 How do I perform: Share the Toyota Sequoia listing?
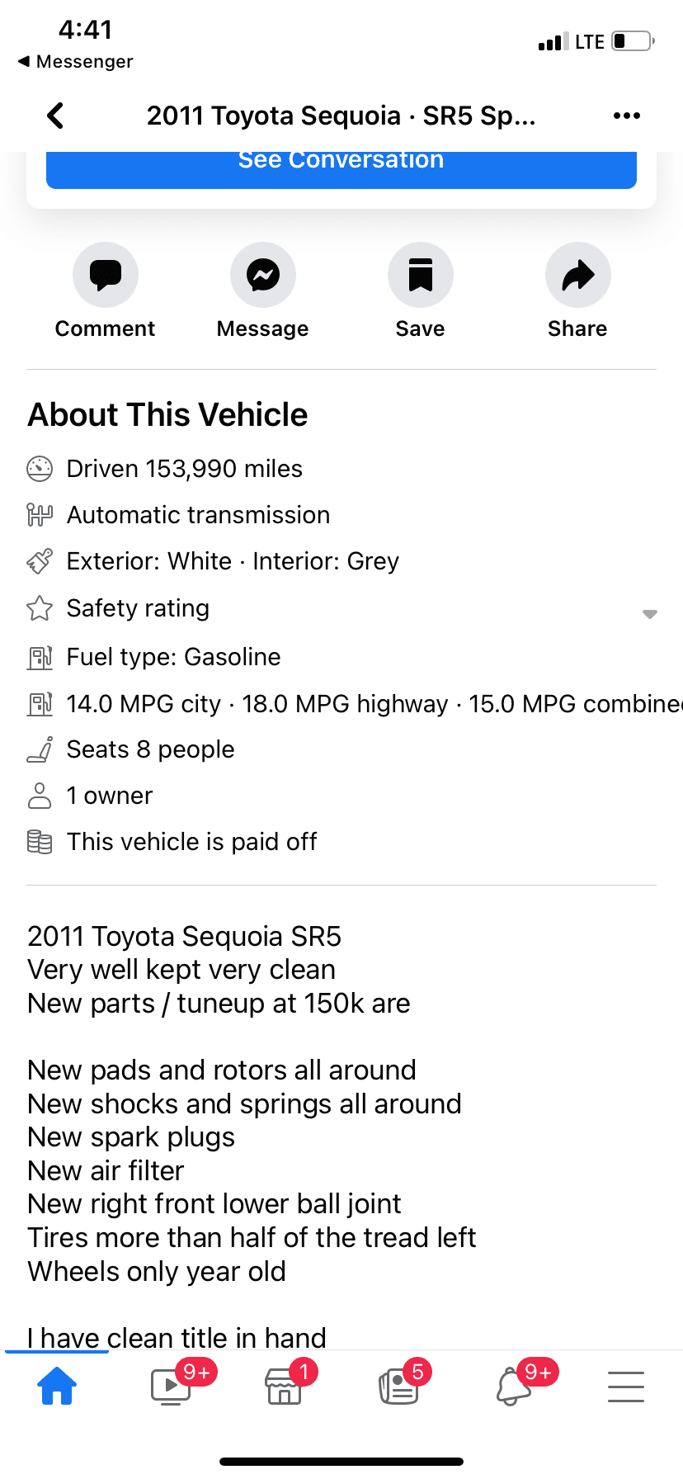pyautogui.click(x=578, y=275)
